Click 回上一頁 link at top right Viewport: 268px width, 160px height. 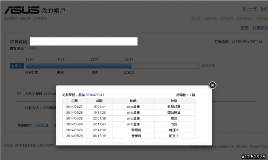click(250, 9)
